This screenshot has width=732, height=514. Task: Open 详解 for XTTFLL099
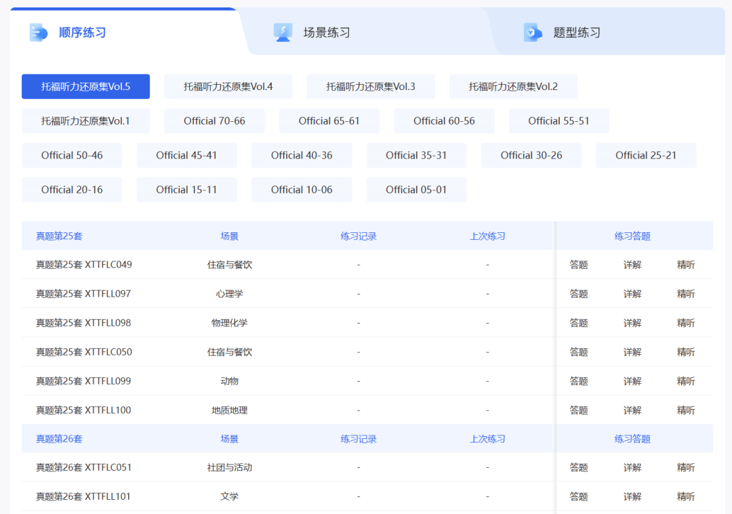pos(632,381)
